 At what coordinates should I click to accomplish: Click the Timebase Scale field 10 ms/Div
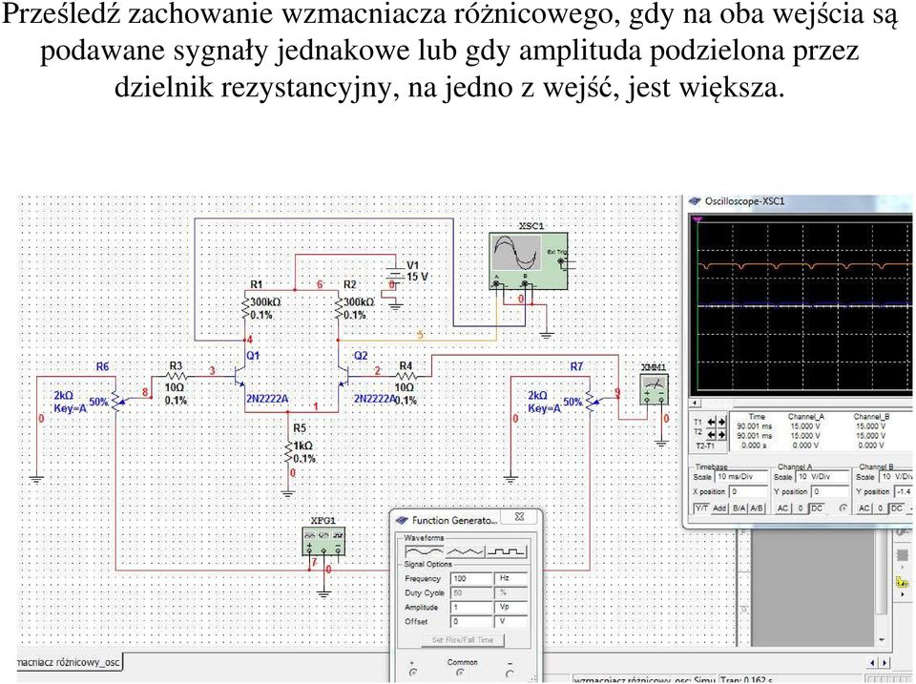coord(740,477)
